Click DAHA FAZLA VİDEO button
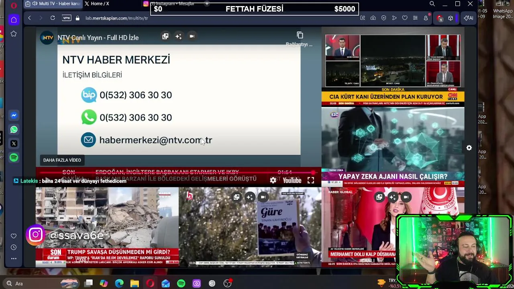This screenshot has height=289, width=514. click(x=62, y=160)
